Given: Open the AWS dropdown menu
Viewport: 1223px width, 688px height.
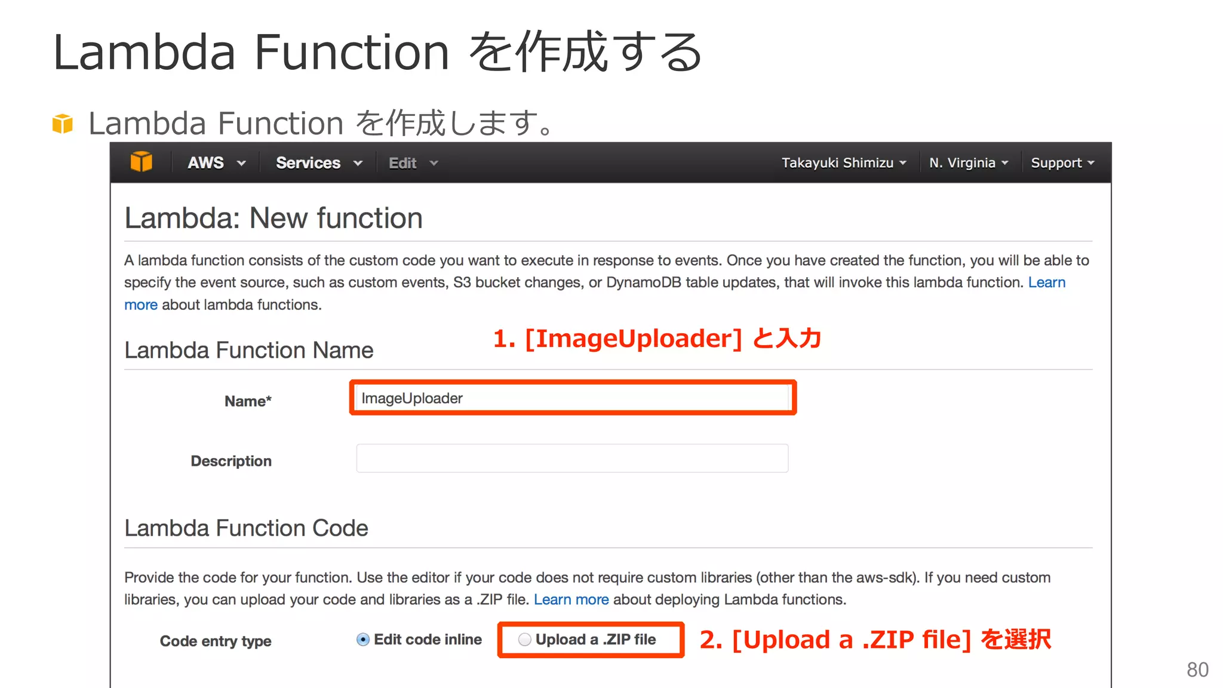Looking at the screenshot, I should 217,162.
